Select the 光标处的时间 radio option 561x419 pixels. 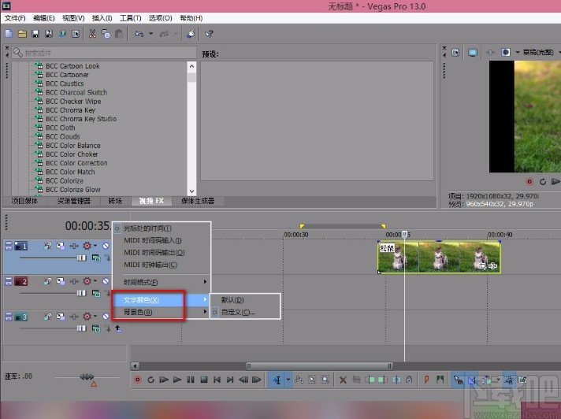147,228
